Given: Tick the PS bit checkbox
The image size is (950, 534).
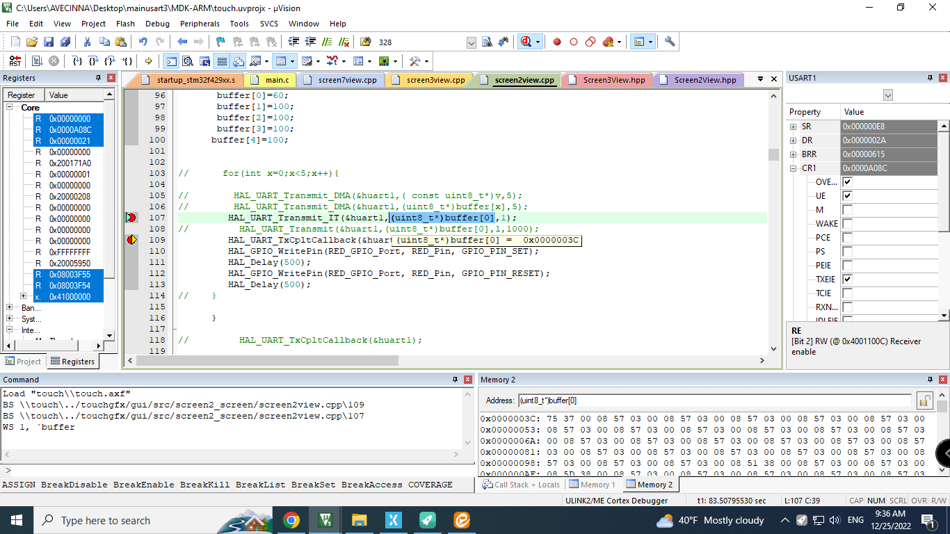Looking at the screenshot, I should (x=847, y=252).
